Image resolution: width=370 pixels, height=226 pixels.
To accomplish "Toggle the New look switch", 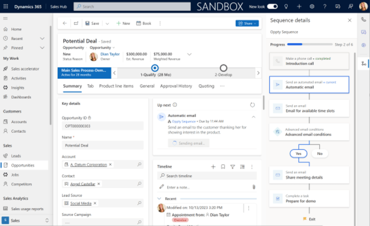I will point(272,6).
